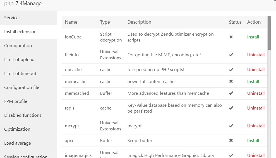Go to Disabled functions section
276x158 pixels.
[23, 115]
